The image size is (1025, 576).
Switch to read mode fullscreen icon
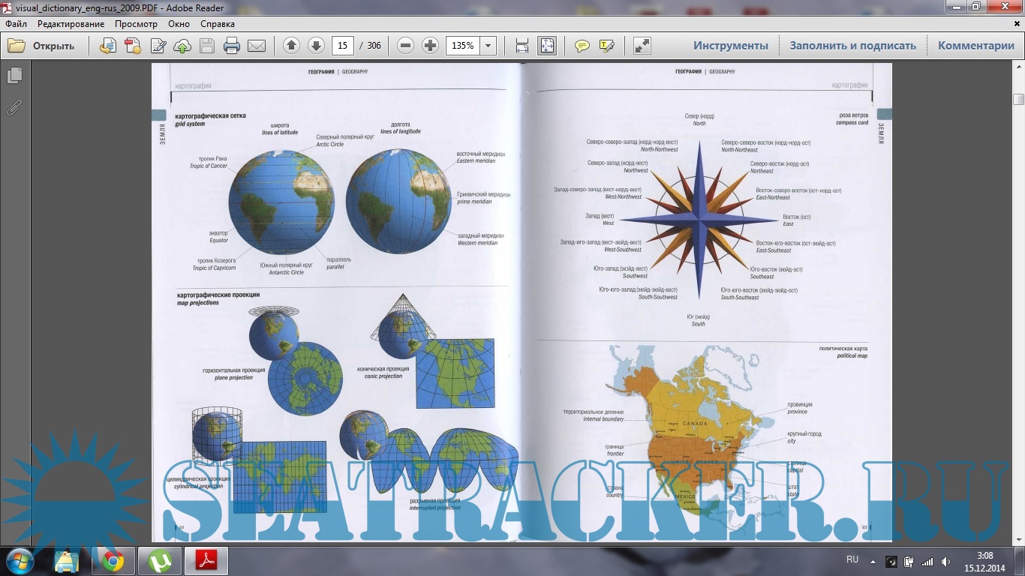click(x=642, y=46)
